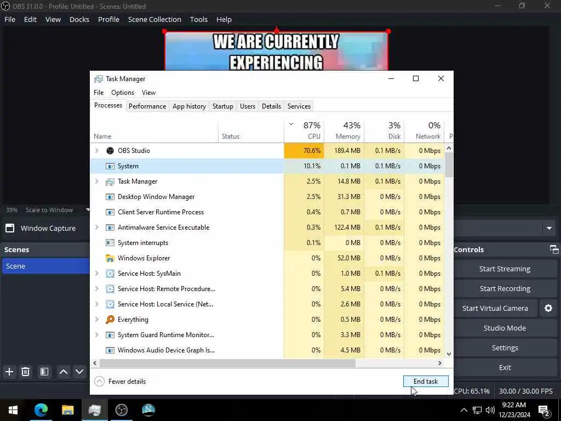The height and width of the screenshot is (421, 561).
Task: Open OBS Docks menu
Action: pyautogui.click(x=79, y=19)
